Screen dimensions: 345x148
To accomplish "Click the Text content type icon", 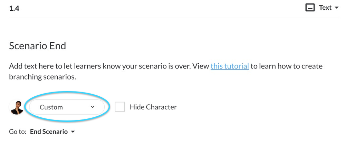I will pyautogui.click(x=310, y=8).
